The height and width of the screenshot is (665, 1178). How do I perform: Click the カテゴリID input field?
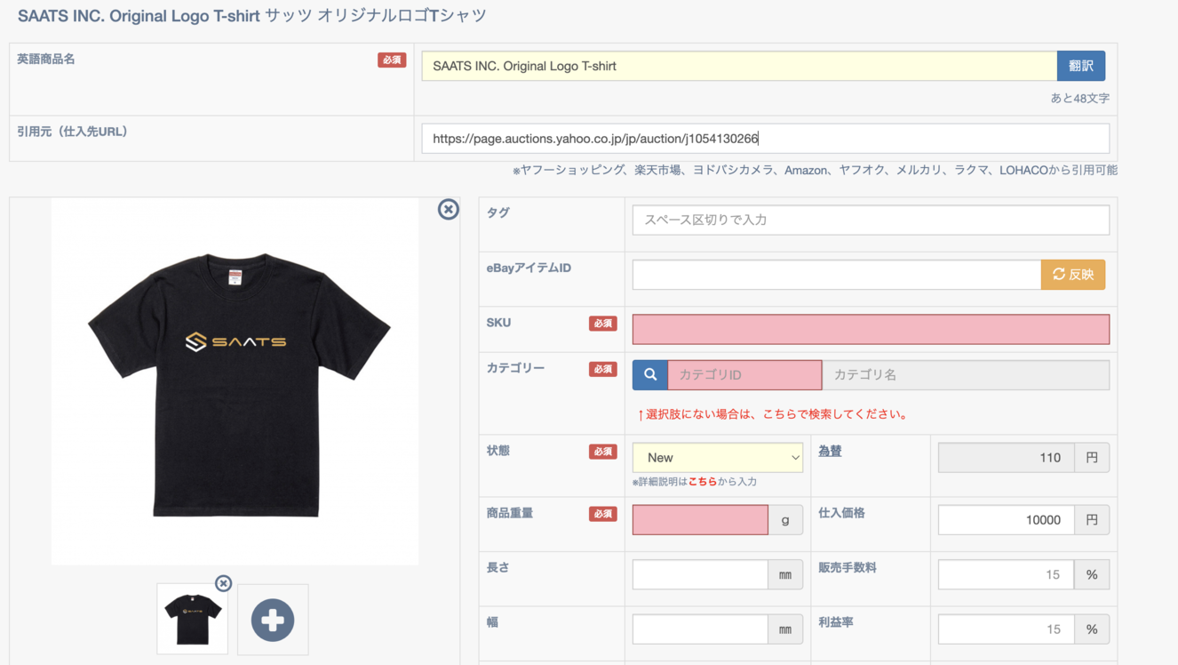tap(744, 375)
